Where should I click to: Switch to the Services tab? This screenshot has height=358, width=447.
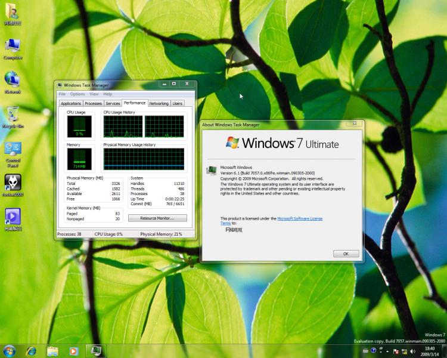click(113, 103)
